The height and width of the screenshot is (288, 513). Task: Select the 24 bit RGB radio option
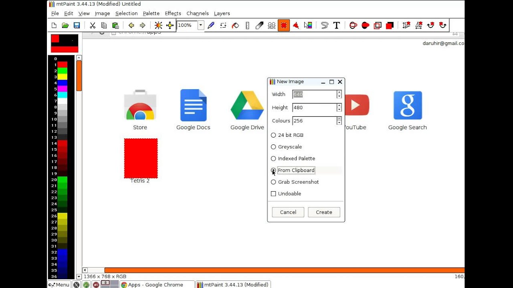point(287,135)
